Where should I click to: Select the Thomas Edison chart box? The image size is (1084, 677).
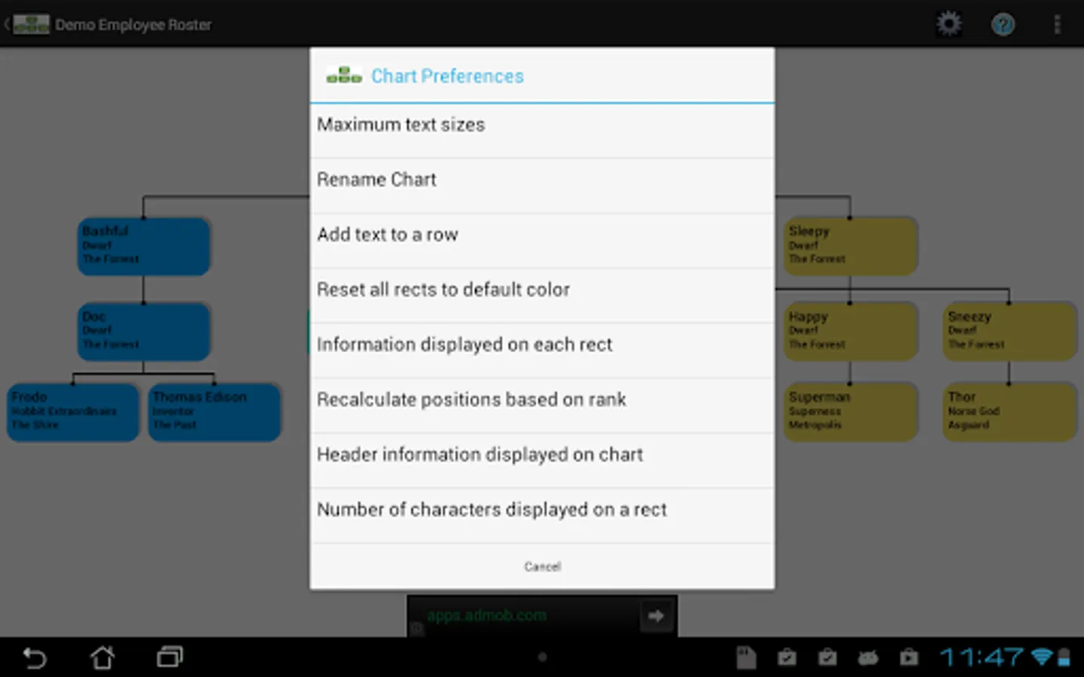215,412
